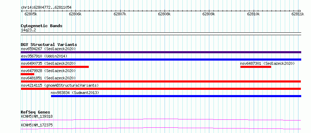Screen dimensions: 311x133
Task: Open the KCNH5|NM_139318 gene label
Action: 37,116
